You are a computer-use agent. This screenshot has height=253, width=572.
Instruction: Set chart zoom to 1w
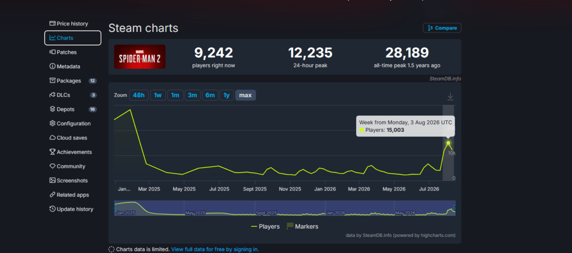[x=158, y=95]
